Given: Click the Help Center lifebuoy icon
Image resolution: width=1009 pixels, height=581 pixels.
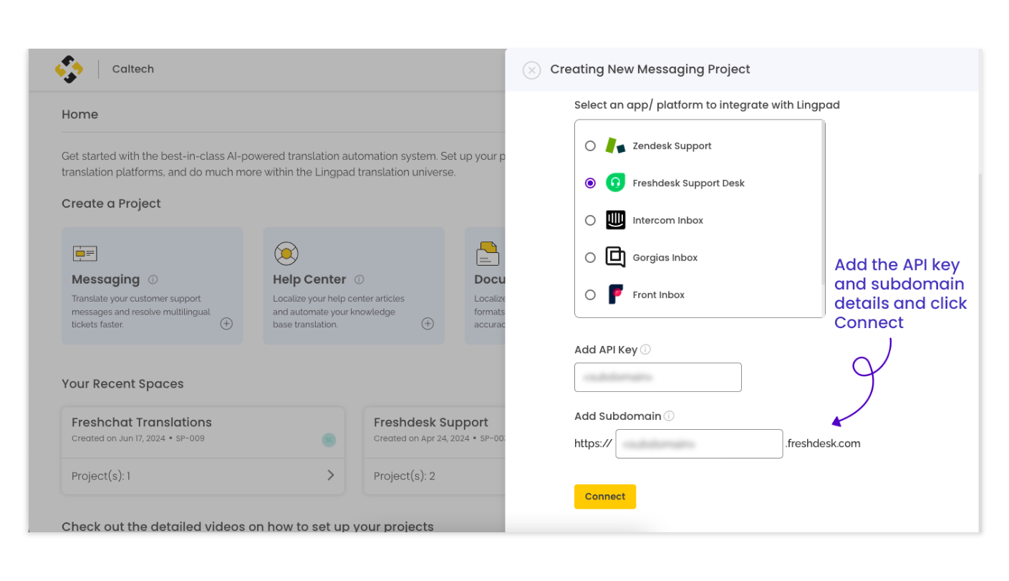Looking at the screenshot, I should pyautogui.click(x=286, y=254).
